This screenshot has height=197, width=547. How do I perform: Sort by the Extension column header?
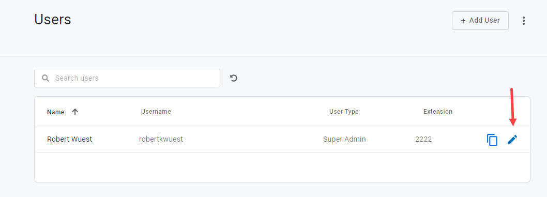(x=438, y=112)
